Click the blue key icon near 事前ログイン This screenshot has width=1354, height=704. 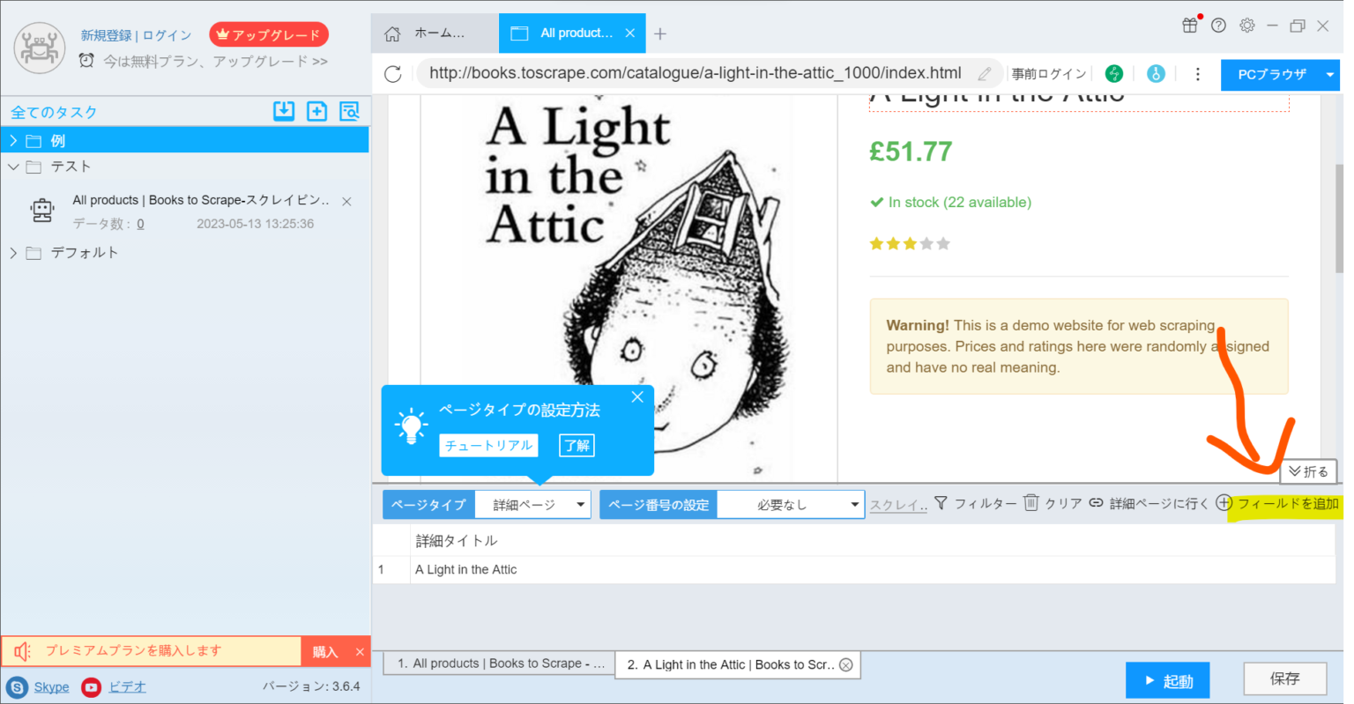tap(1156, 74)
